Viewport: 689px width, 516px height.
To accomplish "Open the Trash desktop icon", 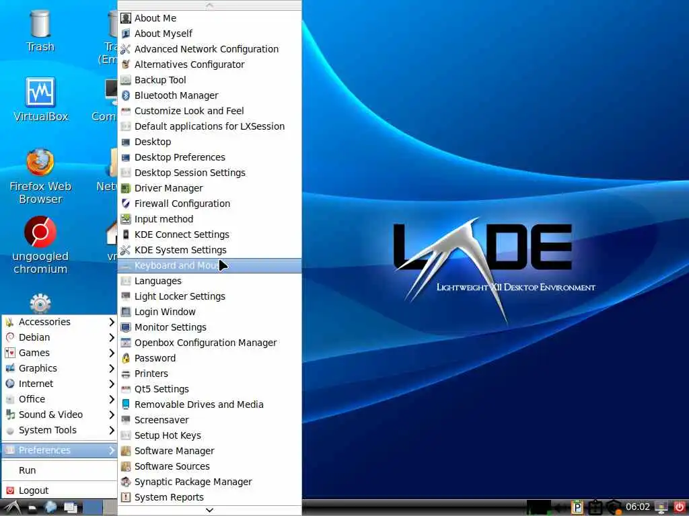I will (40, 31).
